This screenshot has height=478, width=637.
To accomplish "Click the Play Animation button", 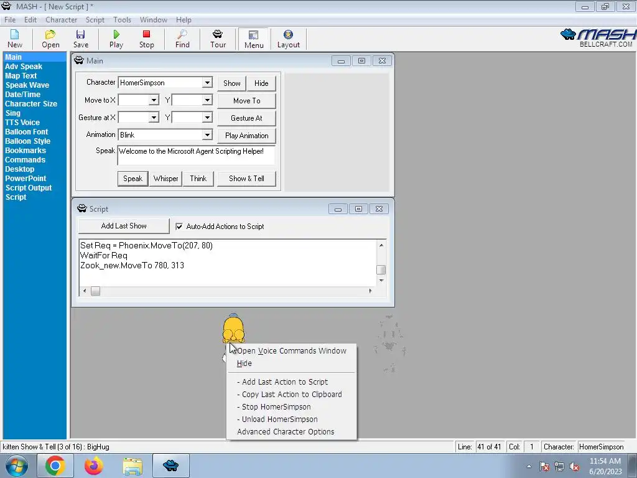I will pos(246,136).
